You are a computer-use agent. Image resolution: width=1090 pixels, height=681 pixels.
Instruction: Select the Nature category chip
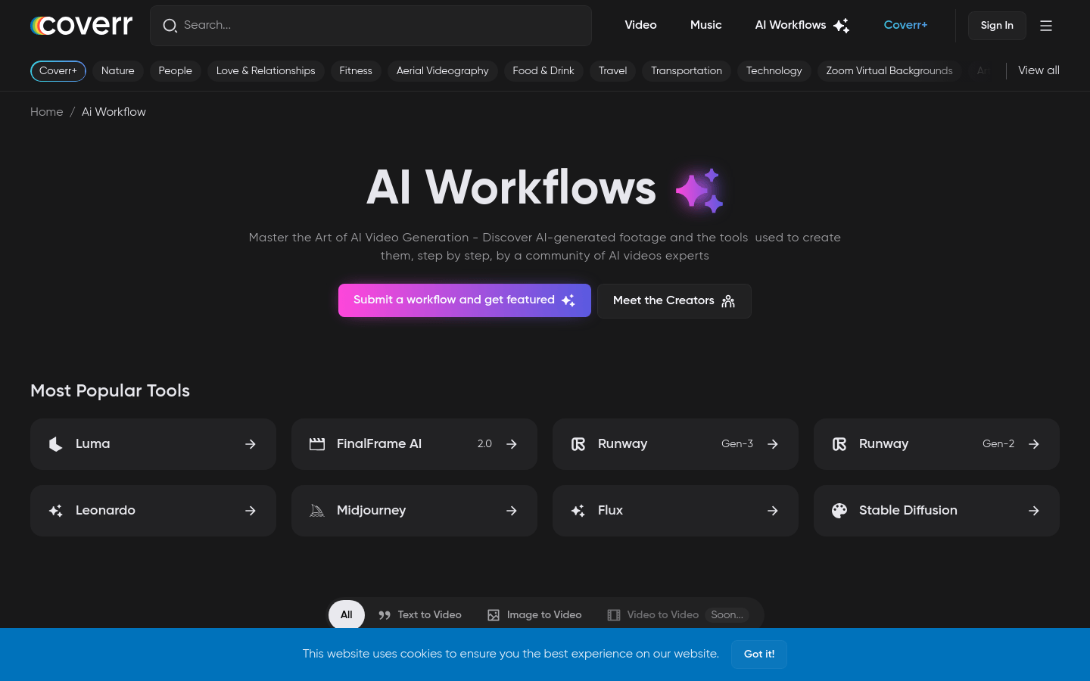pos(118,71)
